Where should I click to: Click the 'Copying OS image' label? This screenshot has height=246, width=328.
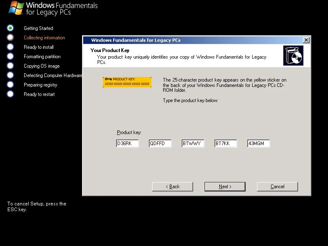pyautogui.click(x=42, y=66)
